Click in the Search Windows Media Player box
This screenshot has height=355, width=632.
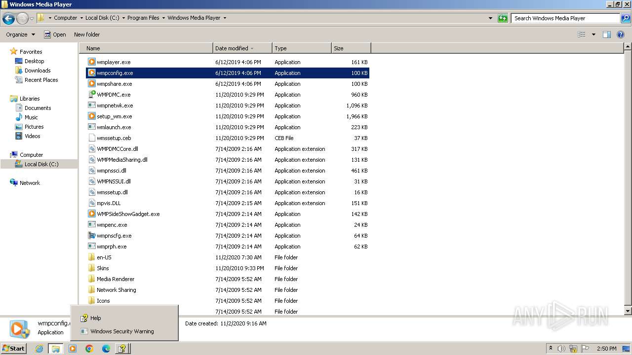pos(565,18)
